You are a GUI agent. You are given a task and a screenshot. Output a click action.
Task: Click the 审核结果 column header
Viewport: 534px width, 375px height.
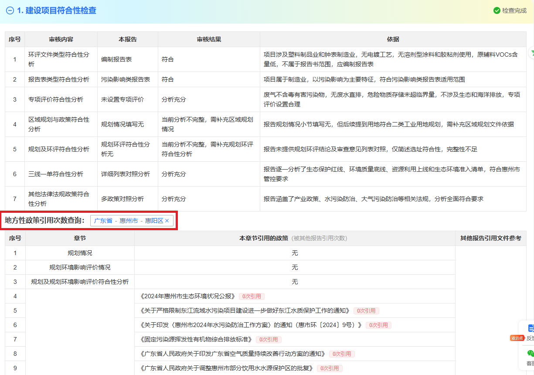(x=209, y=39)
